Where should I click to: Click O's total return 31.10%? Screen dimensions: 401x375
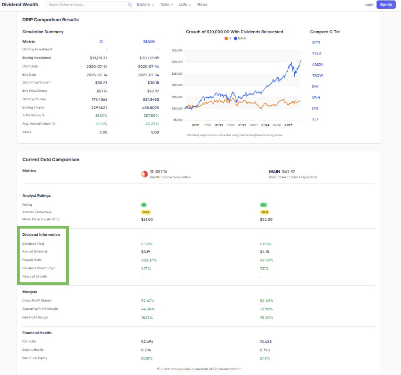tap(101, 116)
